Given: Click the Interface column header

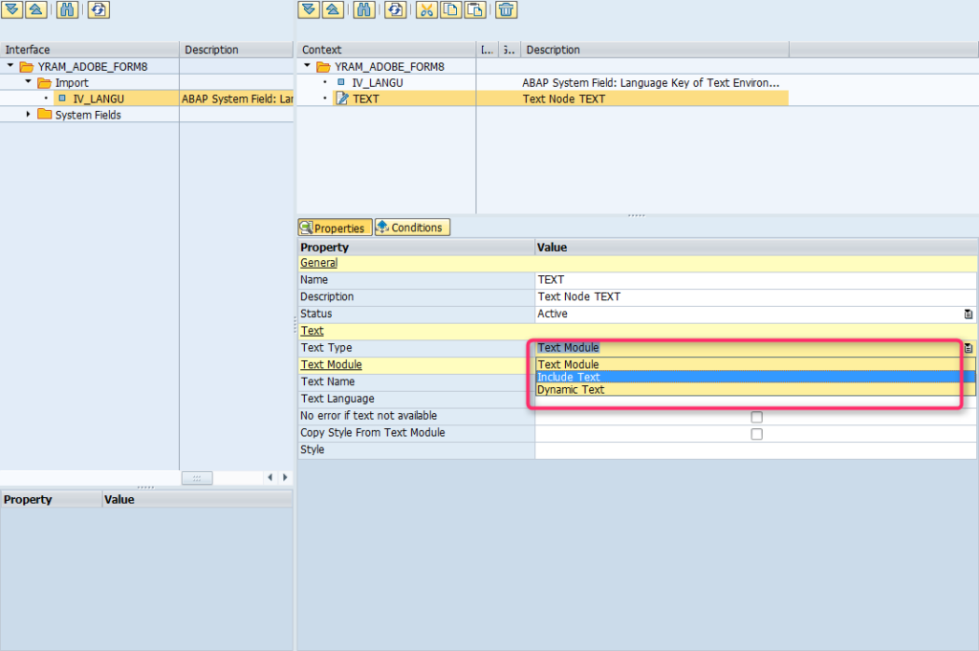Looking at the screenshot, I should click(89, 50).
